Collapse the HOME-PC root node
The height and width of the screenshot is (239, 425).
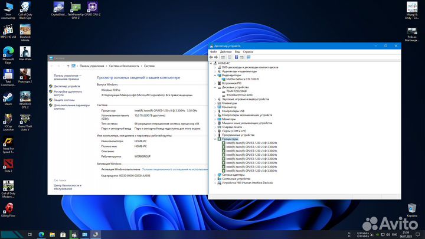[x=211, y=63]
